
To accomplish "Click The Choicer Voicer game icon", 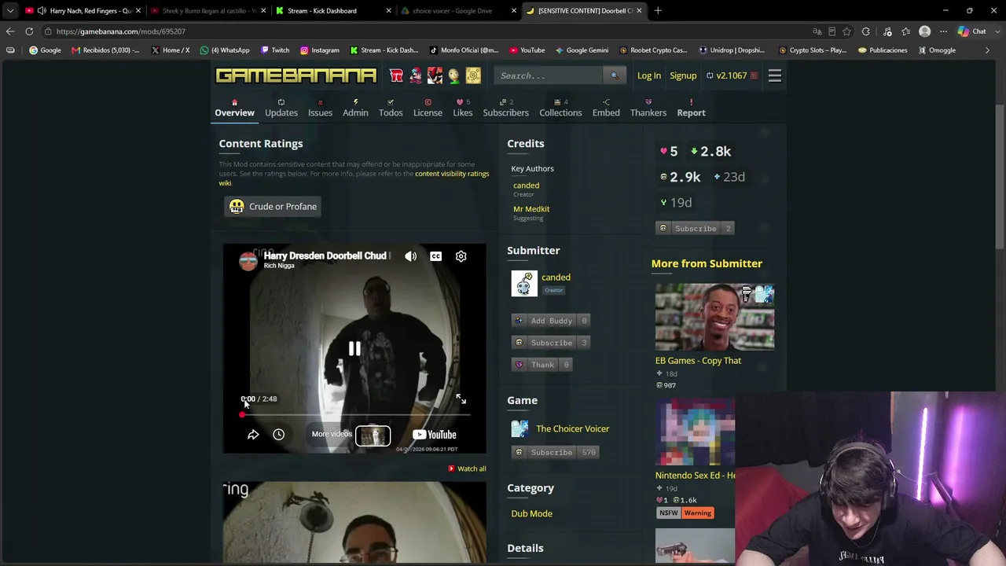I will pyautogui.click(x=520, y=428).
